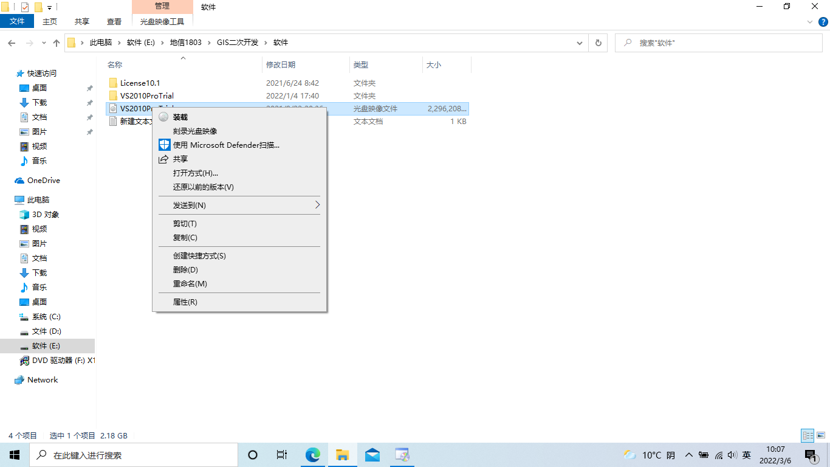This screenshot has height=467, width=830.
Task: Open the Mail app from the taskbar
Action: click(372, 454)
